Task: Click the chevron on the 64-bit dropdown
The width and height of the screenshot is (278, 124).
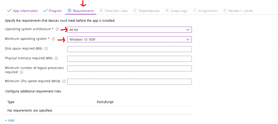Action: 188,30
